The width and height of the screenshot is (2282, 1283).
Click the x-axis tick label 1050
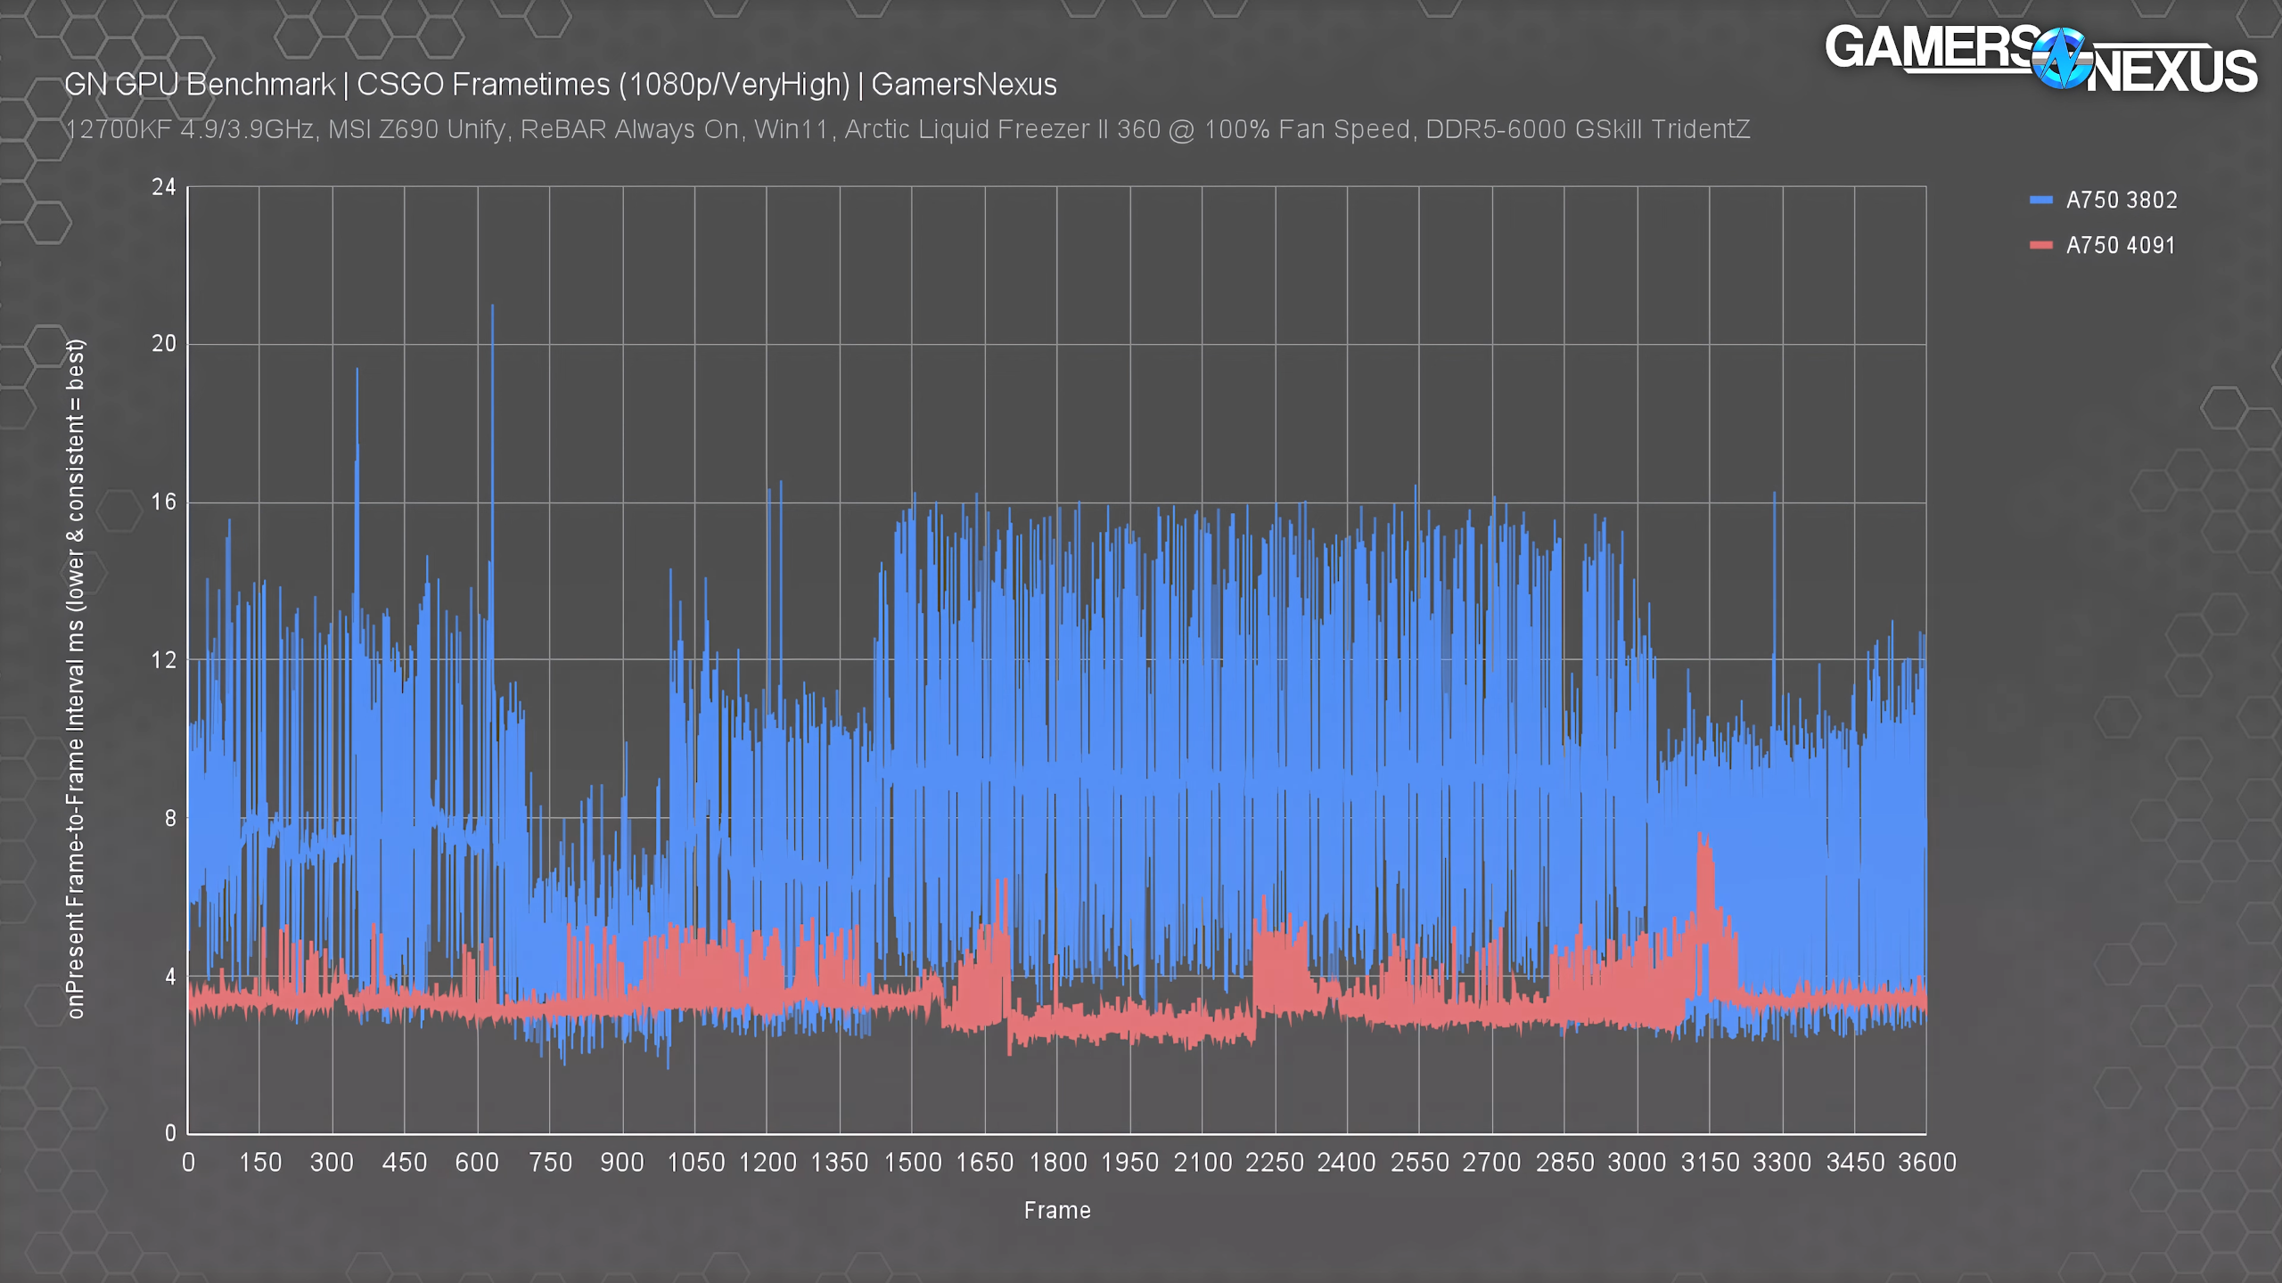tap(695, 1162)
